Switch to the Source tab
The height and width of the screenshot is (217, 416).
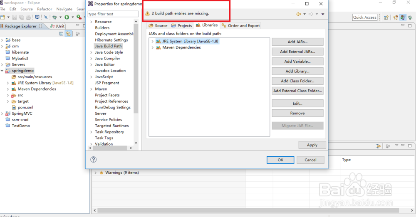coord(158,25)
